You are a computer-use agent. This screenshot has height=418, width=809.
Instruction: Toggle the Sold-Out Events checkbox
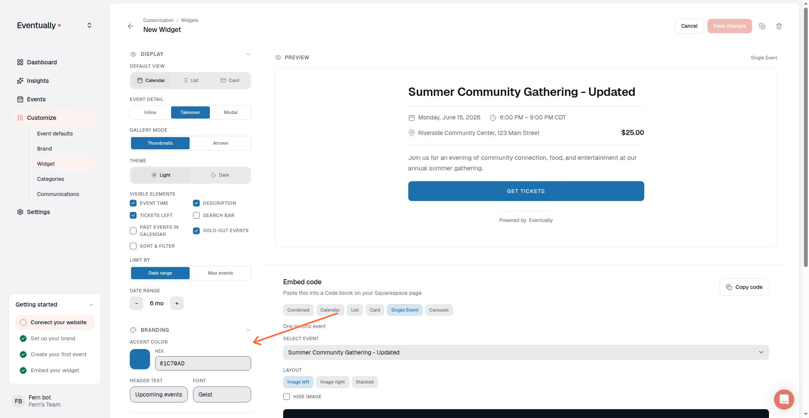tap(196, 231)
